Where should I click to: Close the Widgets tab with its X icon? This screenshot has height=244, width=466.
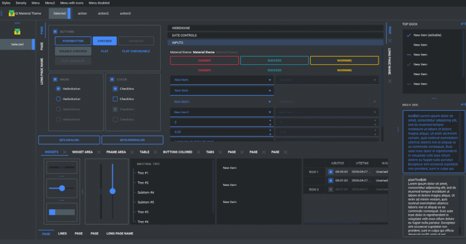tap(65, 152)
